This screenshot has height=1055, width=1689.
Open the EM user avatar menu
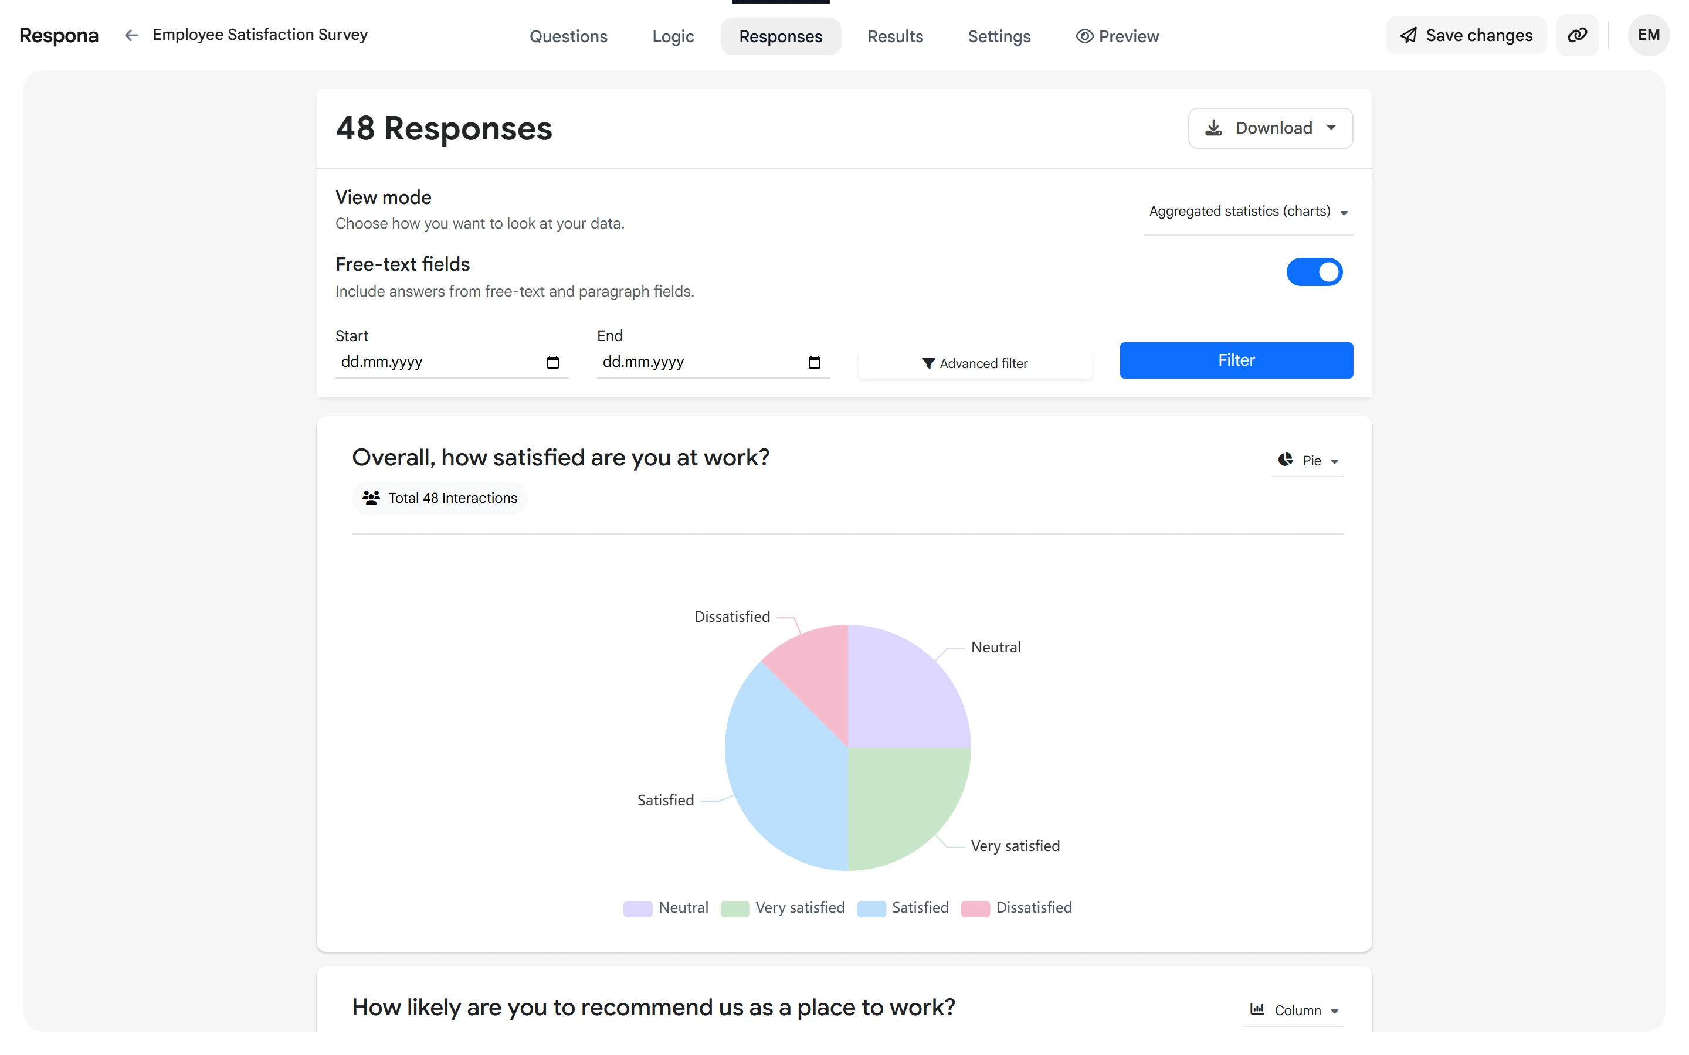[x=1649, y=35]
